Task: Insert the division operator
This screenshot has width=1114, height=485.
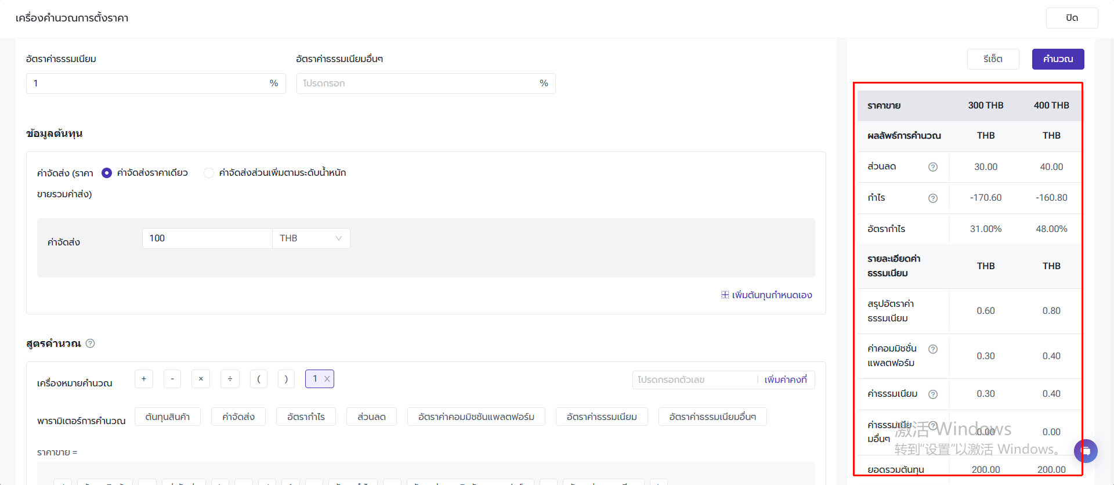Action: coord(230,379)
